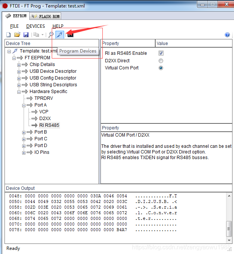
Task: Select USB Device Descriptor tree item
Action: pos(53,71)
